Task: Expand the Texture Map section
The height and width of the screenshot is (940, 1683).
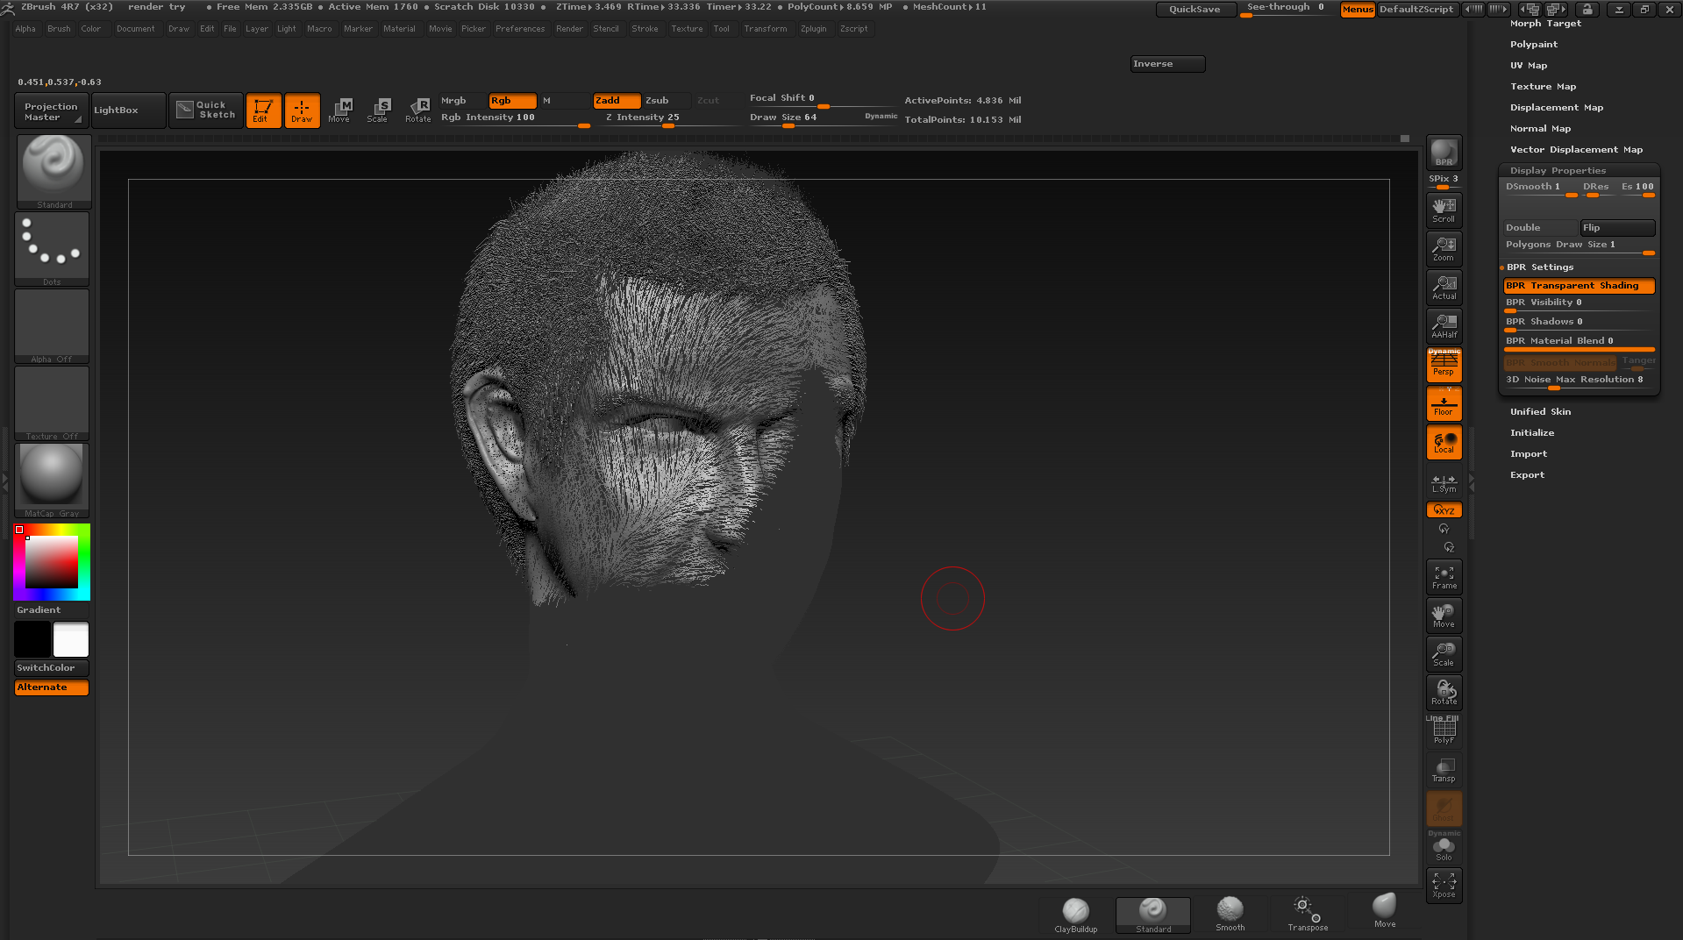Action: pyautogui.click(x=1543, y=87)
